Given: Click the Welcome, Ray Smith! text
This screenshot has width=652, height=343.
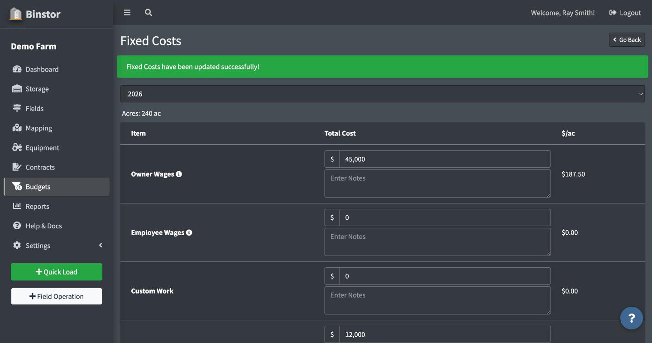Looking at the screenshot, I should tap(563, 13).
